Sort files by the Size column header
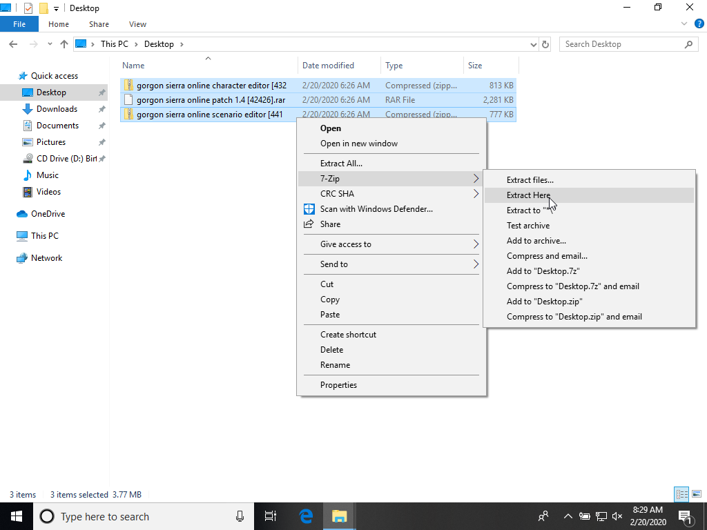 point(475,66)
